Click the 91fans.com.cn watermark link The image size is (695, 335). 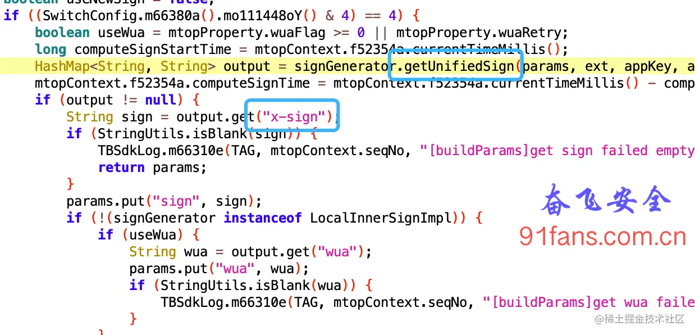(x=603, y=237)
